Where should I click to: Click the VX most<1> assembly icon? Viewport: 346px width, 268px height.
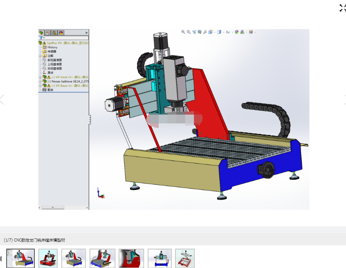45,77
